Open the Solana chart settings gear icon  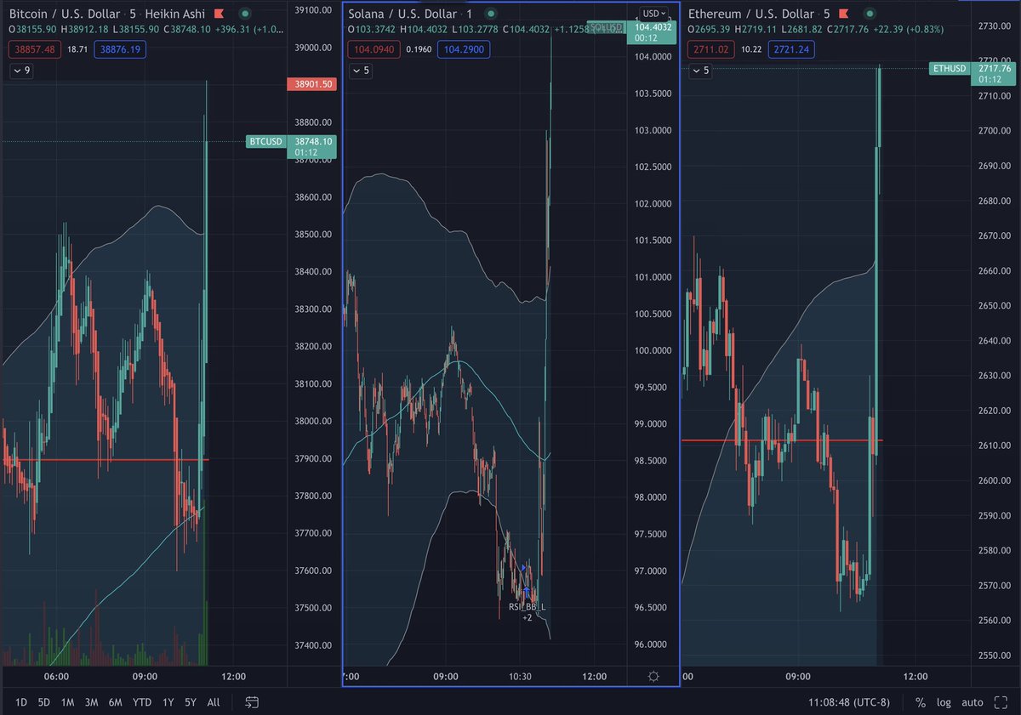click(x=653, y=676)
